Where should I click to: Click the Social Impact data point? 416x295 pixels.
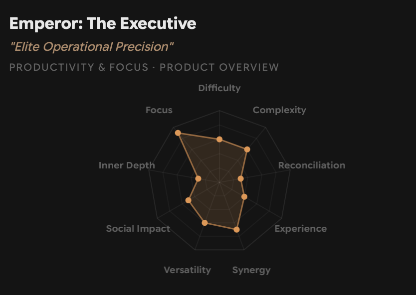point(188,200)
